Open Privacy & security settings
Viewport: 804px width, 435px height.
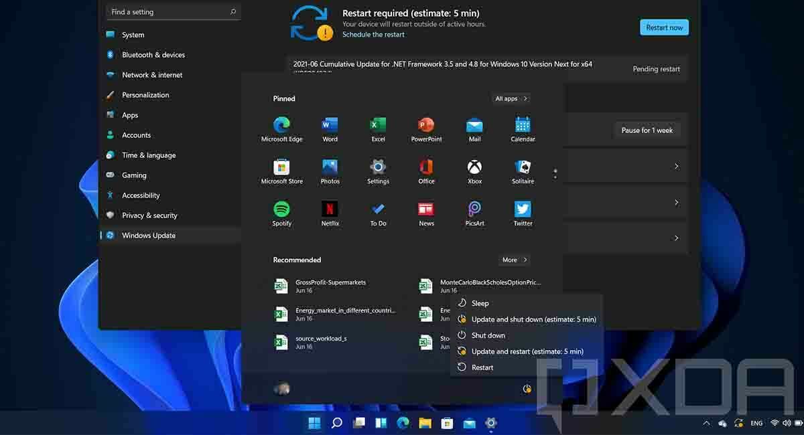pyautogui.click(x=170, y=215)
